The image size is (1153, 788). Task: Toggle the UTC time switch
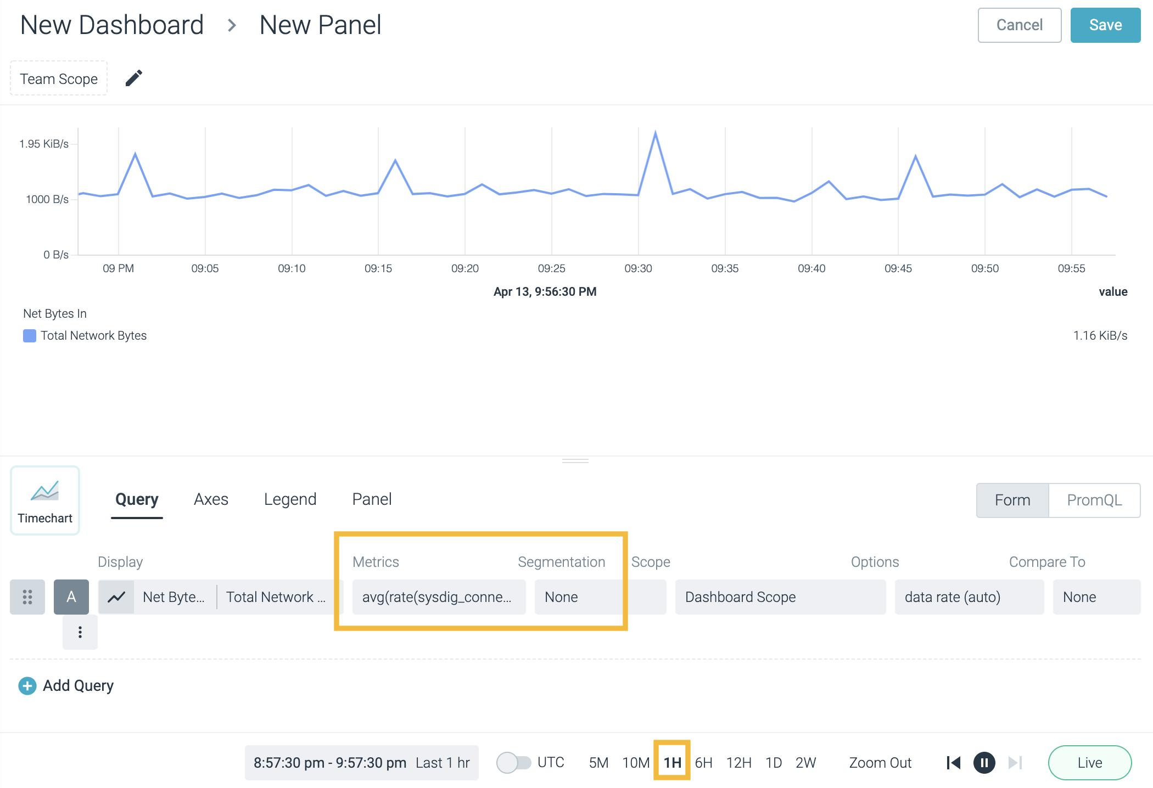click(513, 763)
